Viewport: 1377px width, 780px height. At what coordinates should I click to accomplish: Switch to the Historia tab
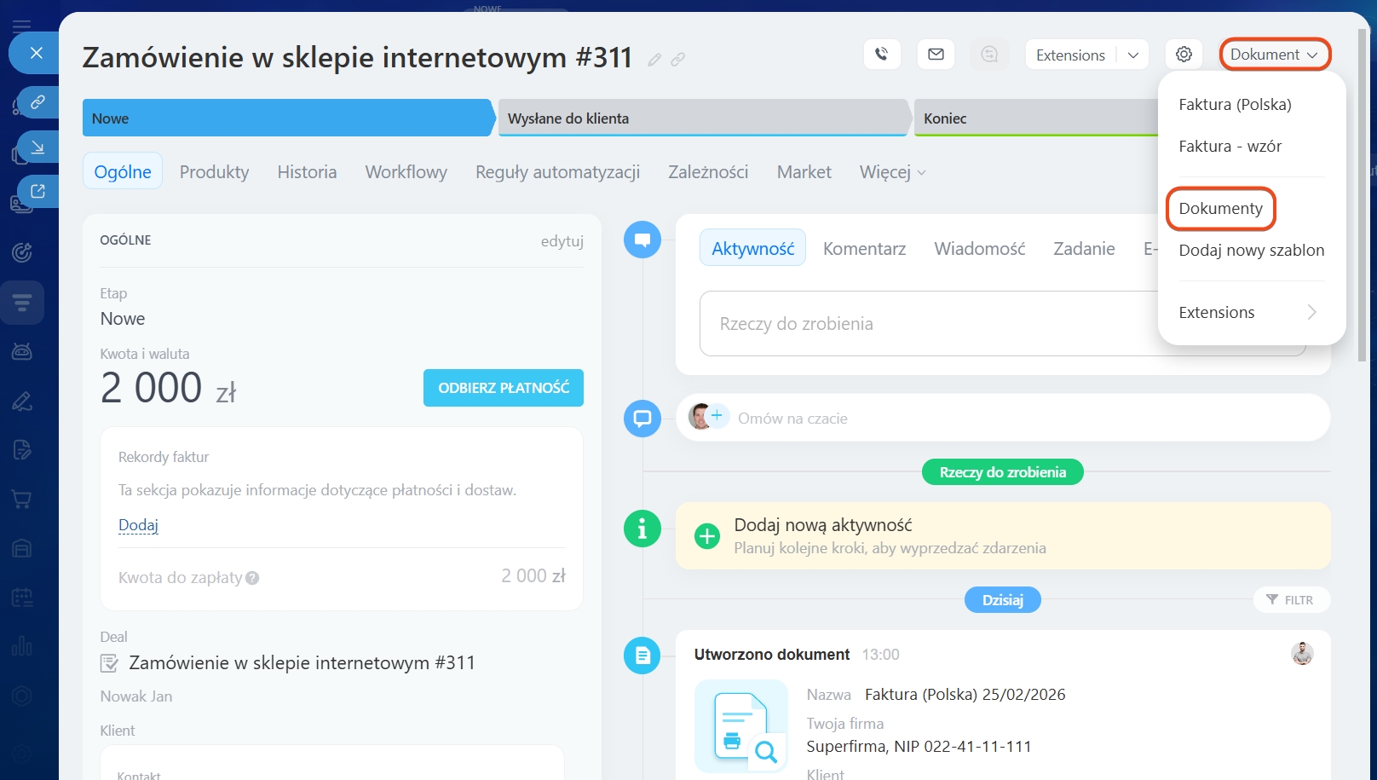(x=307, y=171)
